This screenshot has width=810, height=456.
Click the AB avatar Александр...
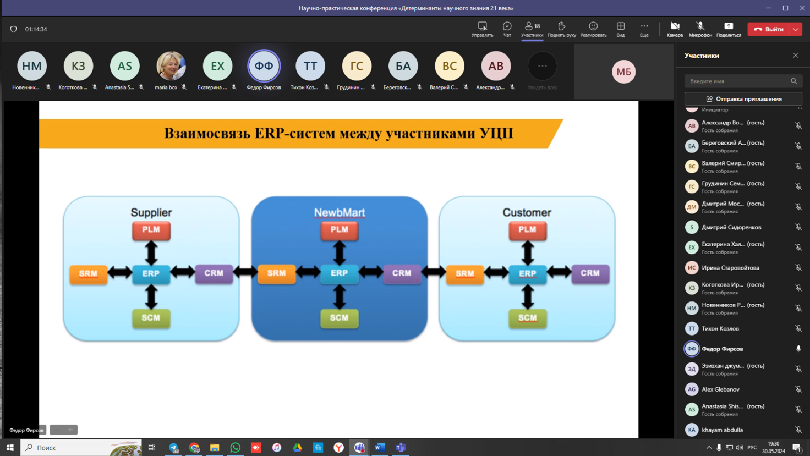[x=496, y=66]
